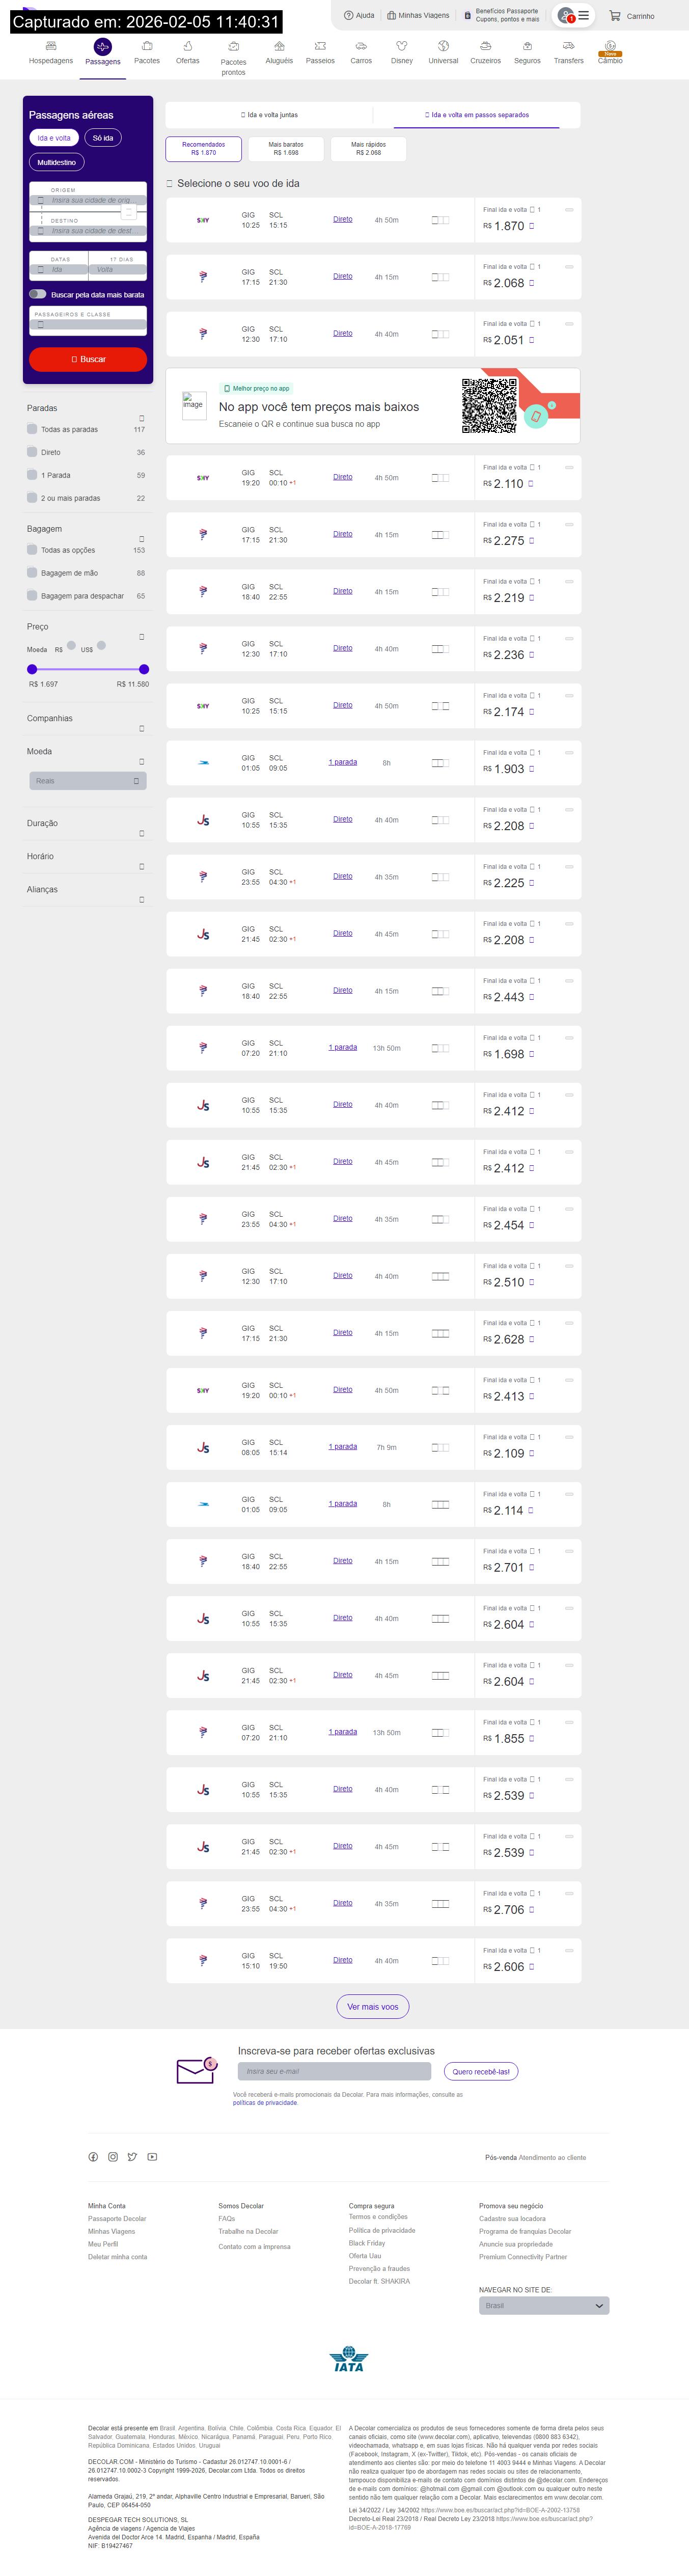The width and height of the screenshot is (689, 2576).
Task: Toggle 'Buscar pela data mais barata' switch
Action: pos(37,294)
